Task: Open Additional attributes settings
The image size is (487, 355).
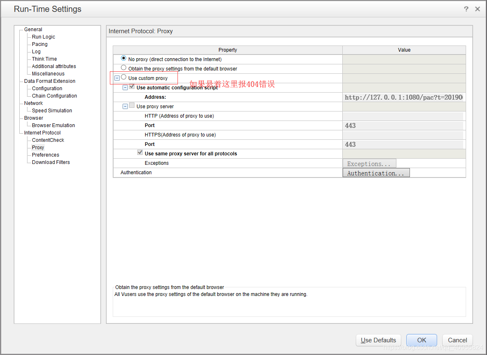Action: pos(54,66)
